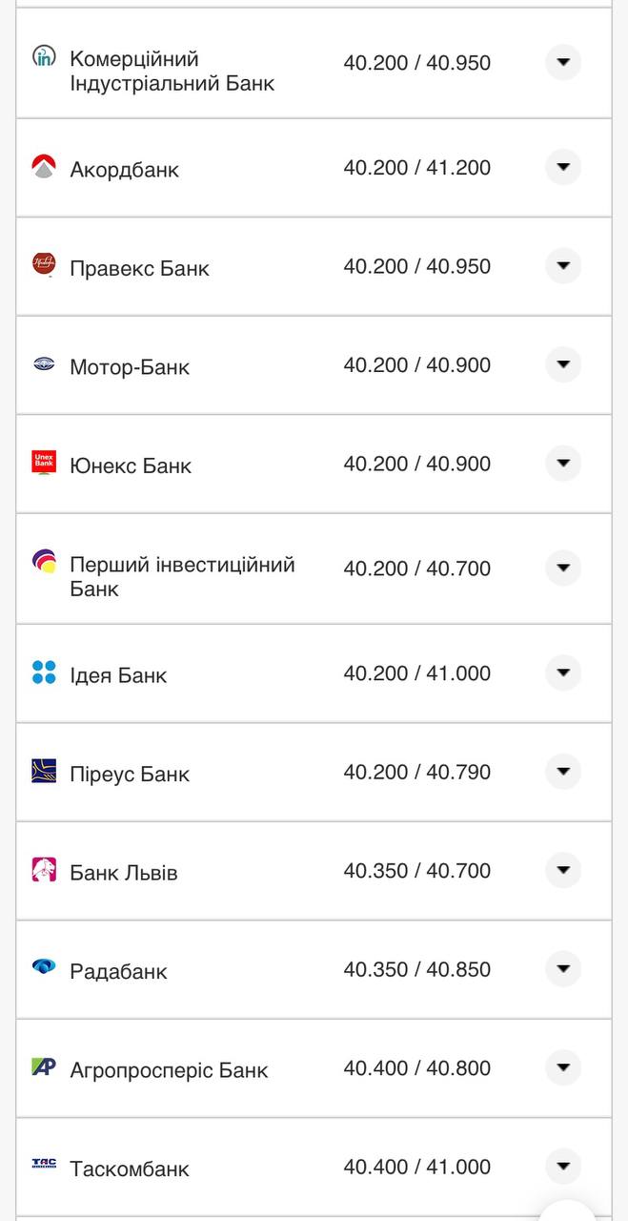This screenshot has width=628, height=1221.
Task: Expand the Мотор-Банк row dropdown arrow
Action: (x=563, y=364)
